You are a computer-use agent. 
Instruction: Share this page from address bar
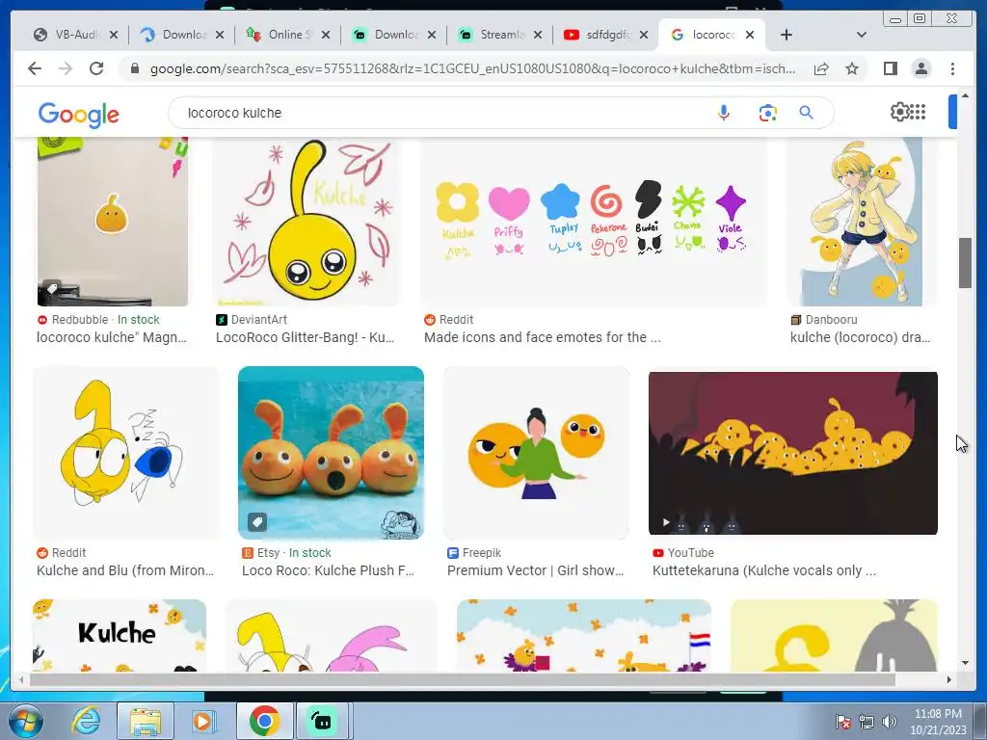point(821,68)
